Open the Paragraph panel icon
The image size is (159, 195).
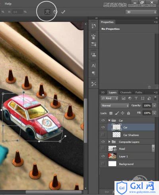point(93,73)
